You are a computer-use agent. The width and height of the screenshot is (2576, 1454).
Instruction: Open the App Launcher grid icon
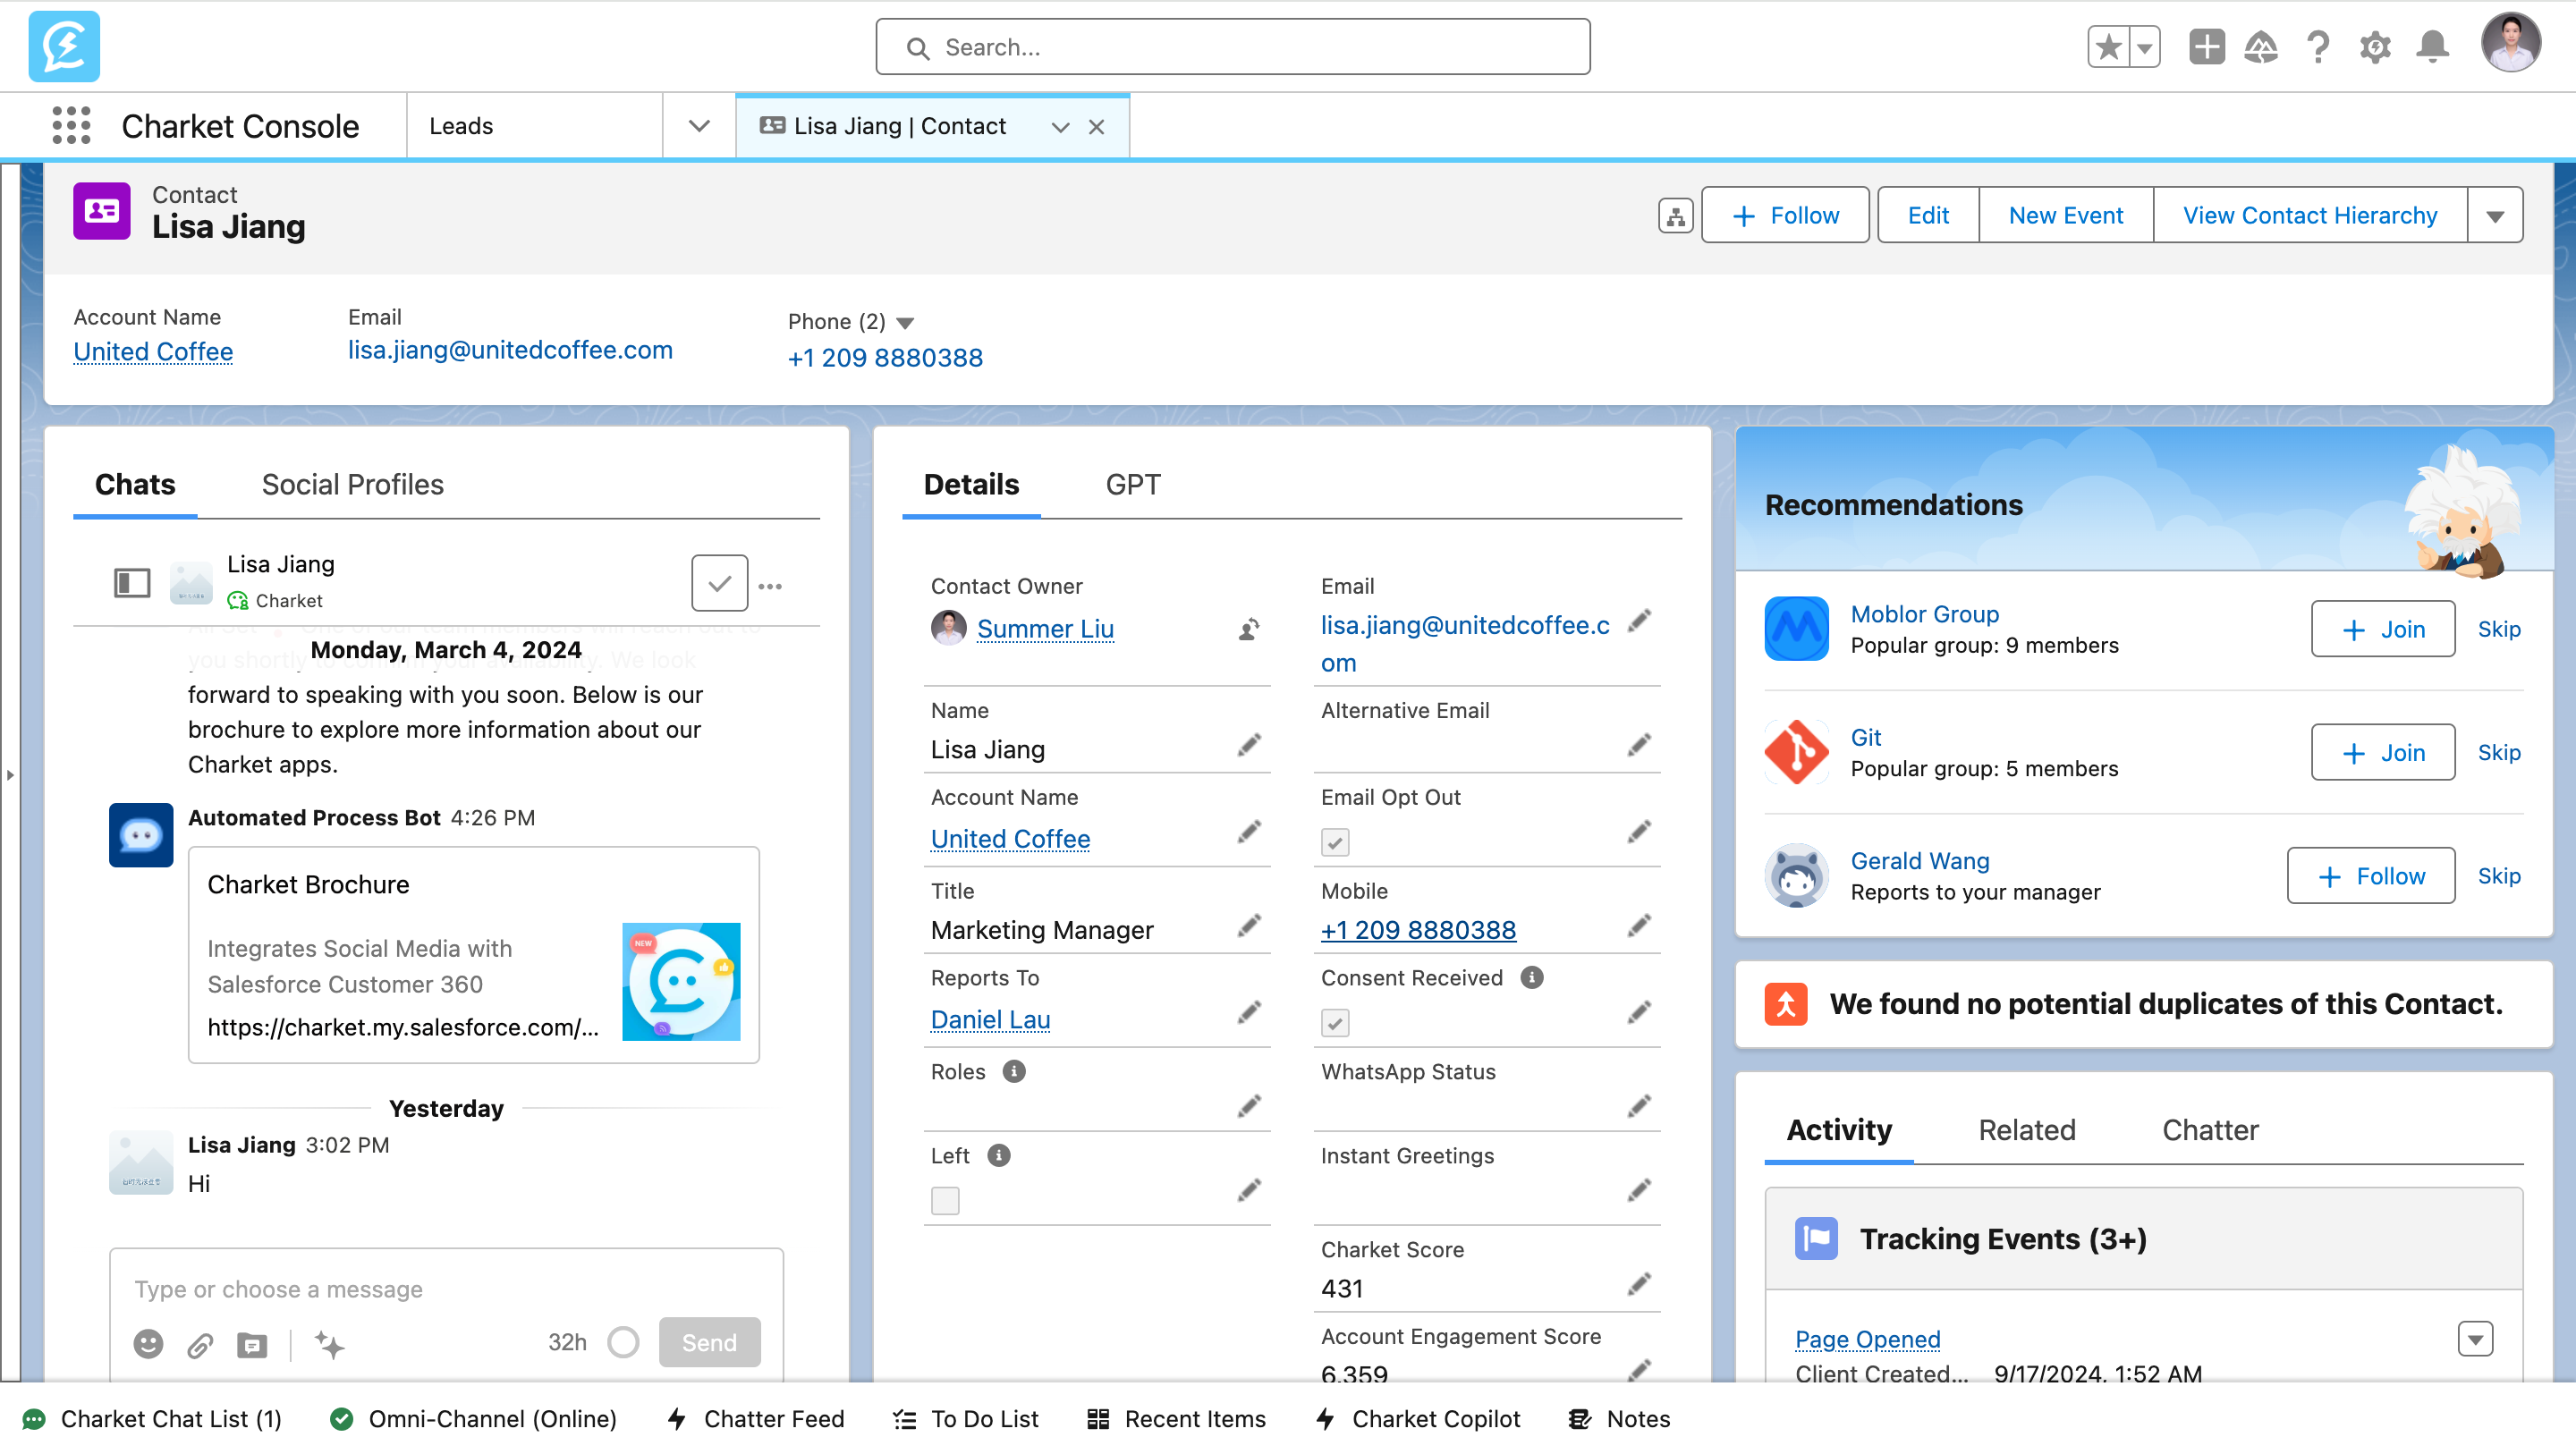[71, 125]
